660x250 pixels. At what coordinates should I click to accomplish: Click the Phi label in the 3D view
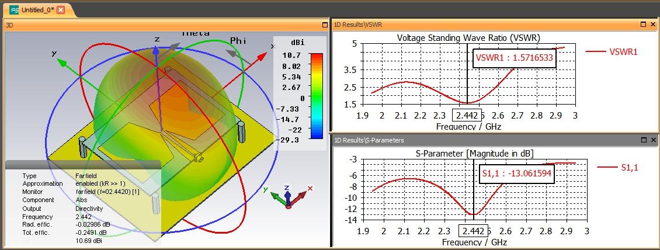click(238, 41)
